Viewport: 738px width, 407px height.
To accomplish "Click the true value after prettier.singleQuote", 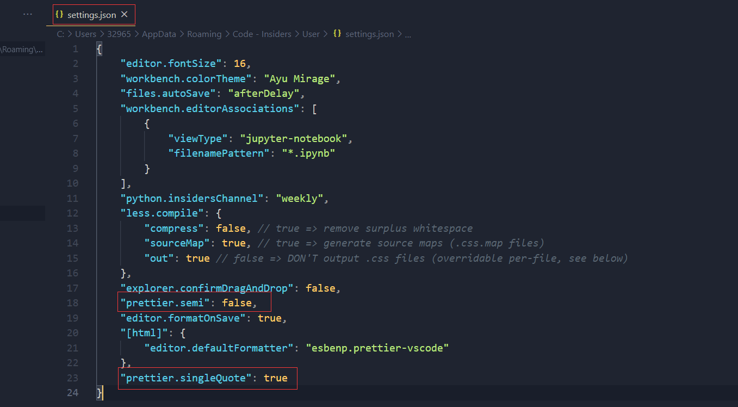I will tap(276, 378).
